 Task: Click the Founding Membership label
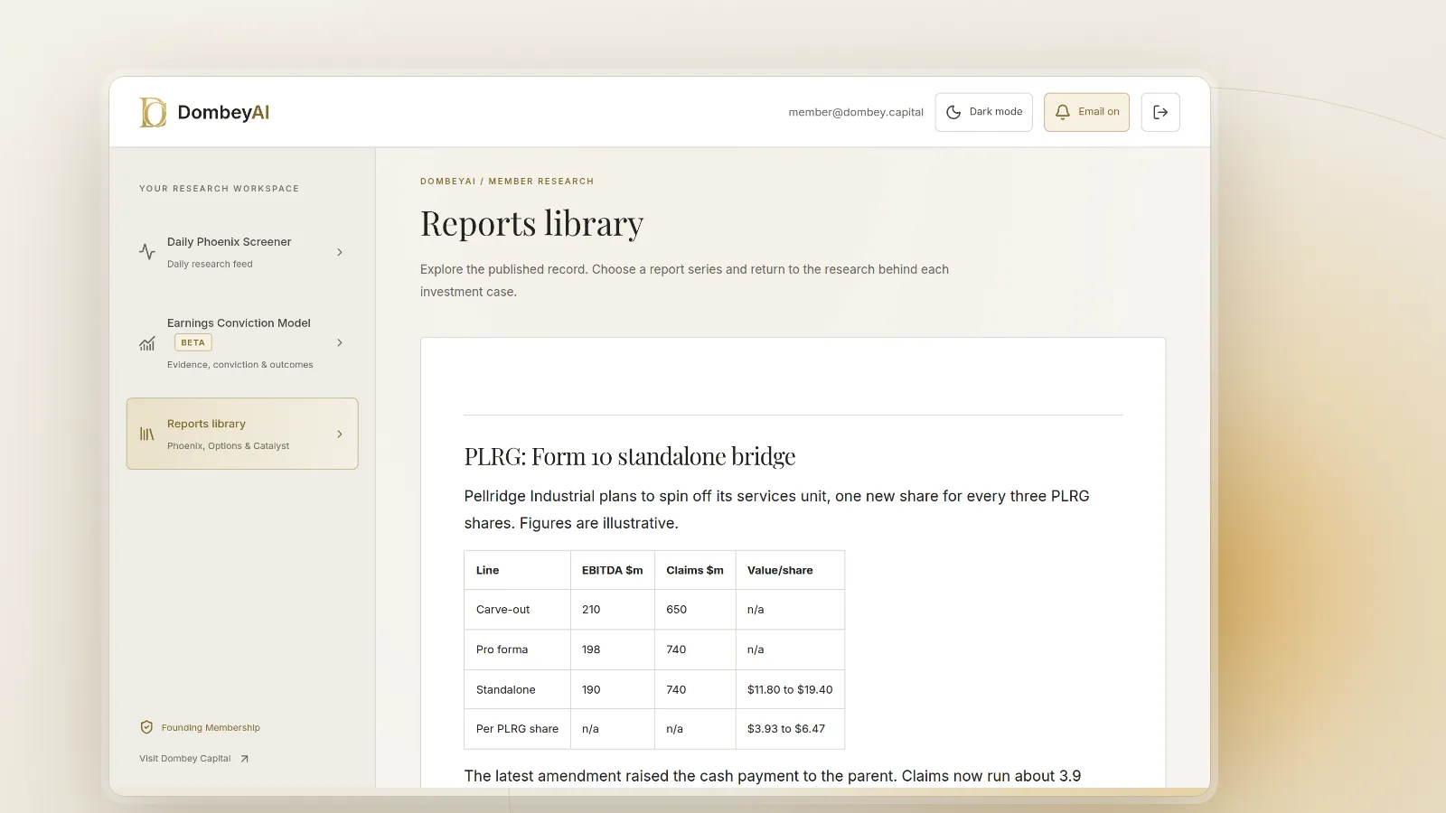pyautogui.click(x=211, y=728)
